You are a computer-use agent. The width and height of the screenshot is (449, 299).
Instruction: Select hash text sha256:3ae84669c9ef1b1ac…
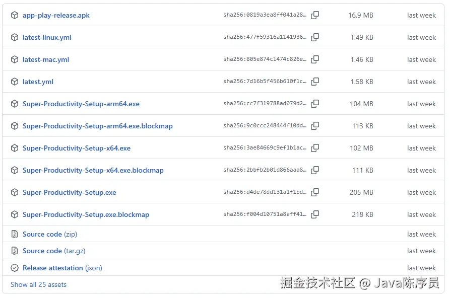(265, 147)
